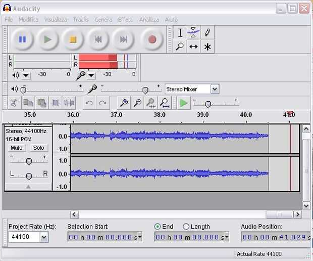Click the Audio Position time field

coord(276,237)
